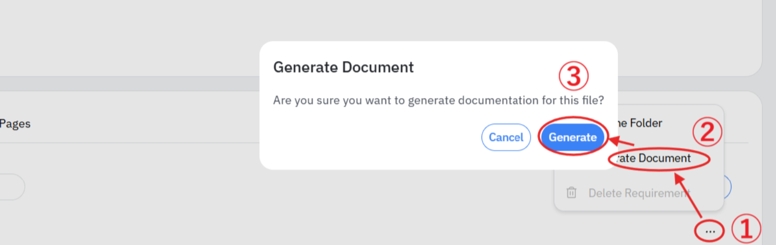Click the red circled number 2 marker
776x245 pixels.
(x=707, y=132)
